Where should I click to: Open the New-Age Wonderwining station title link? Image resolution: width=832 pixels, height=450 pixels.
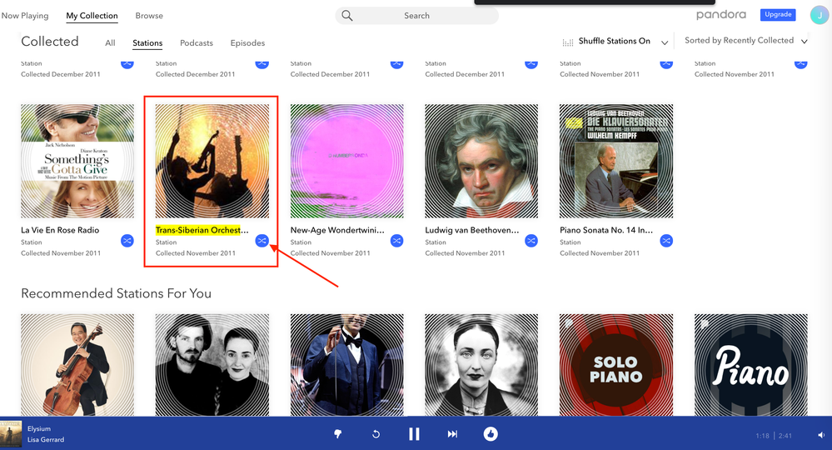pyautogui.click(x=335, y=230)
